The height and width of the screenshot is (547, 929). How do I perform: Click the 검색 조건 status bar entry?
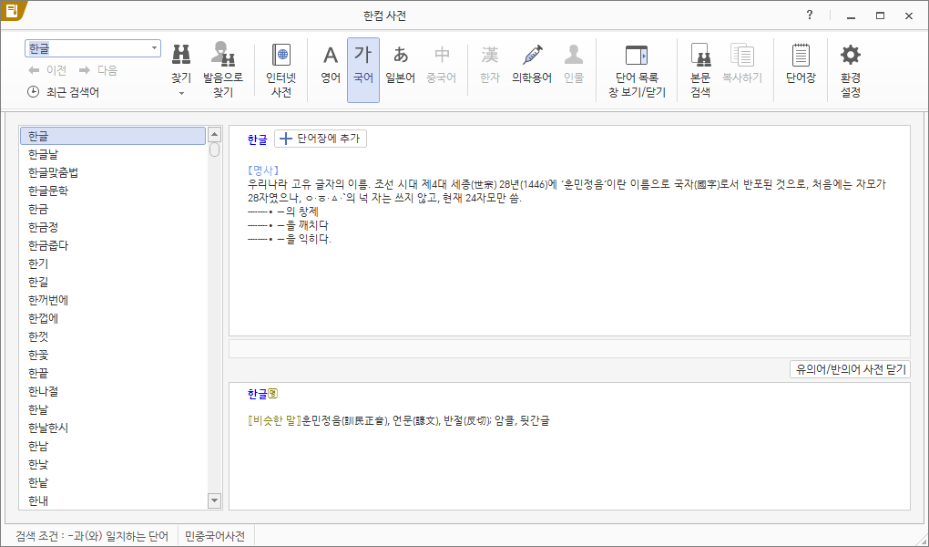pos(92,536)
